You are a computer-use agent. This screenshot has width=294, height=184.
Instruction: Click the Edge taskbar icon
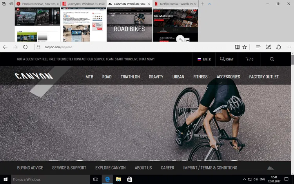pyautogui.click(x=107, y=180)
